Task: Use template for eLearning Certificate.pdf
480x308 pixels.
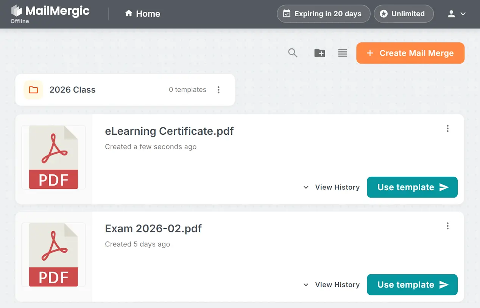Action: [x=412, y=187]
